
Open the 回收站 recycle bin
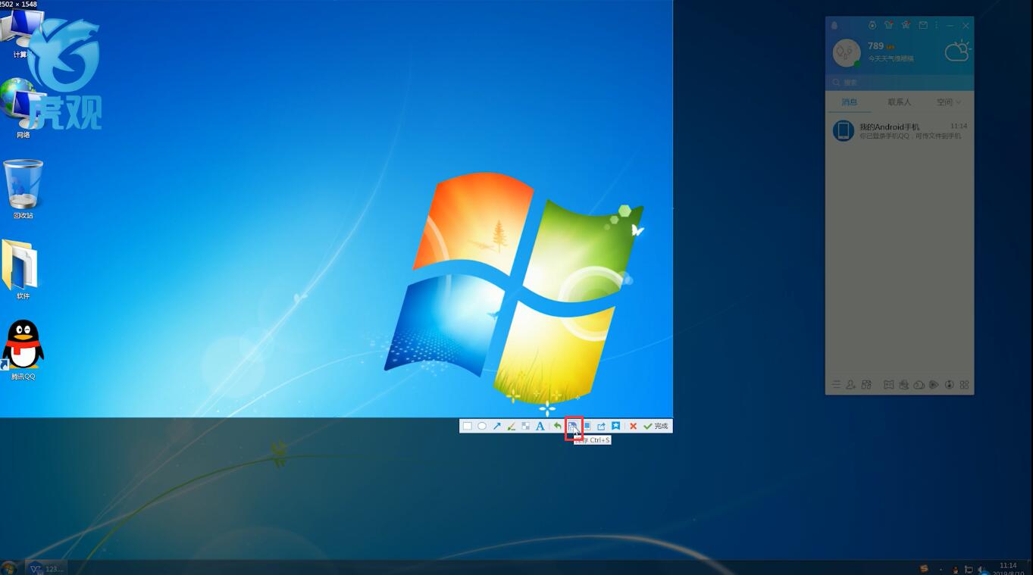click(x=23, y=189)
